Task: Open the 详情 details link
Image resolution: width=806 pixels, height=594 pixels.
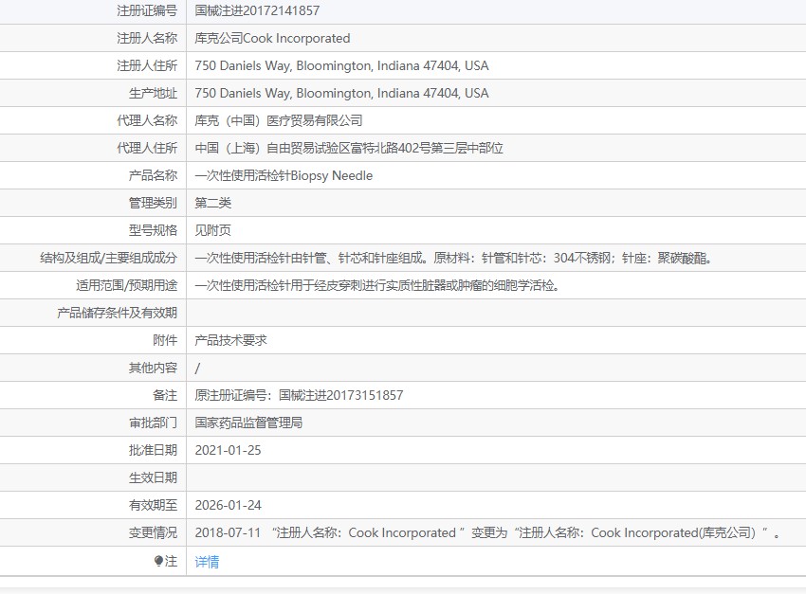Action: pos(207,561)
